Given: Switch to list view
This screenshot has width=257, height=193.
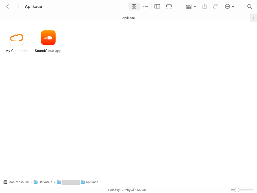Looking at the screenshot, I should [146, 6].
